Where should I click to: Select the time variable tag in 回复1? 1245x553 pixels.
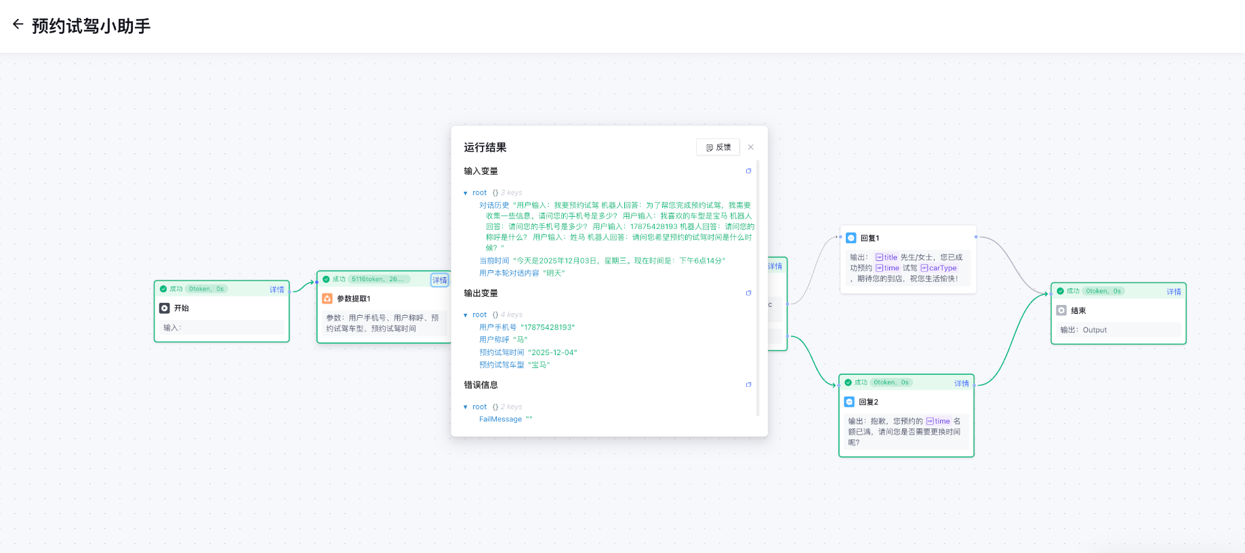pyautogui.click(x=888, y=268)
